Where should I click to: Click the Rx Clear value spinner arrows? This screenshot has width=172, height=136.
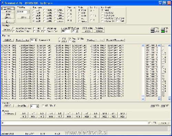(x=77, y=31)
